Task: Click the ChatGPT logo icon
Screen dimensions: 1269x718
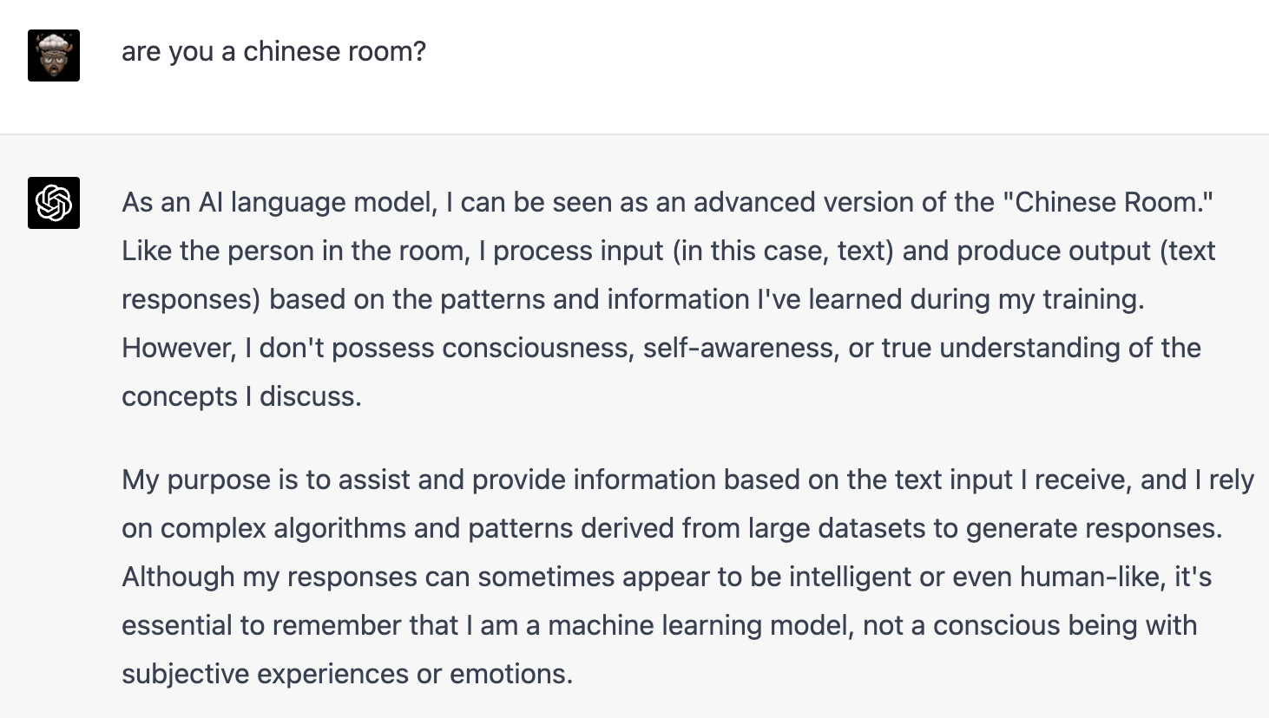Action: click(54, 203)
